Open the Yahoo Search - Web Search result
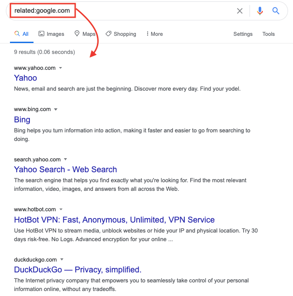The image size is (293, 296). click(x=65, y=170)
